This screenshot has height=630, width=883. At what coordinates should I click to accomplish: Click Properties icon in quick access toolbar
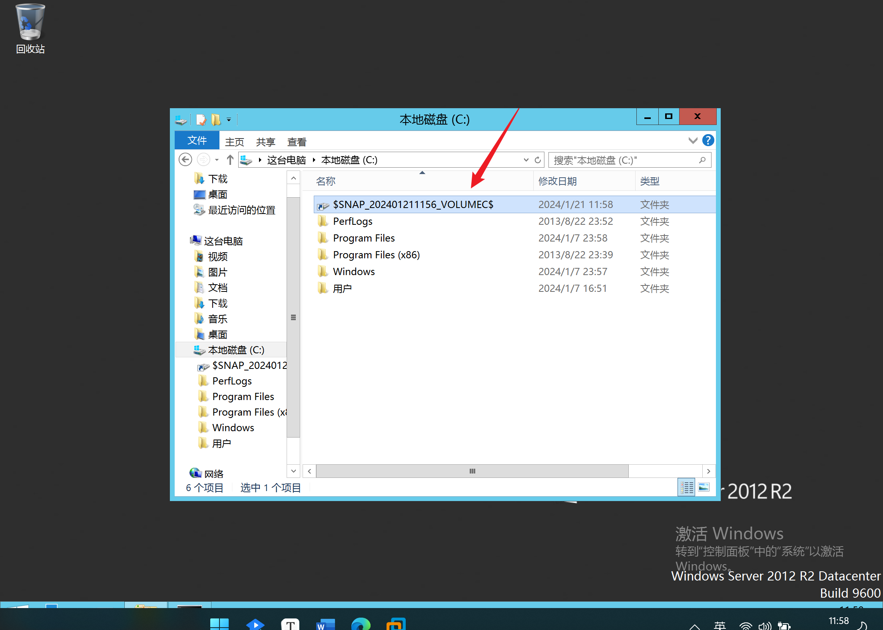[x=201, y=119]
